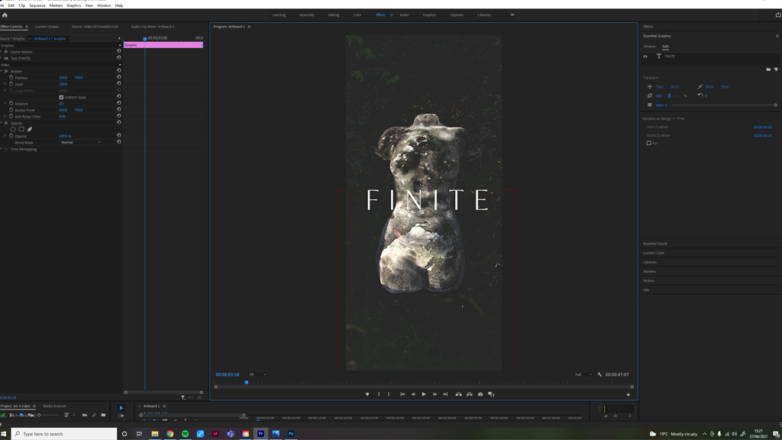Open the Graphics menu in menu bar
Image resolution: width=782 pixels, height=440 pixels.
(73, 5)
